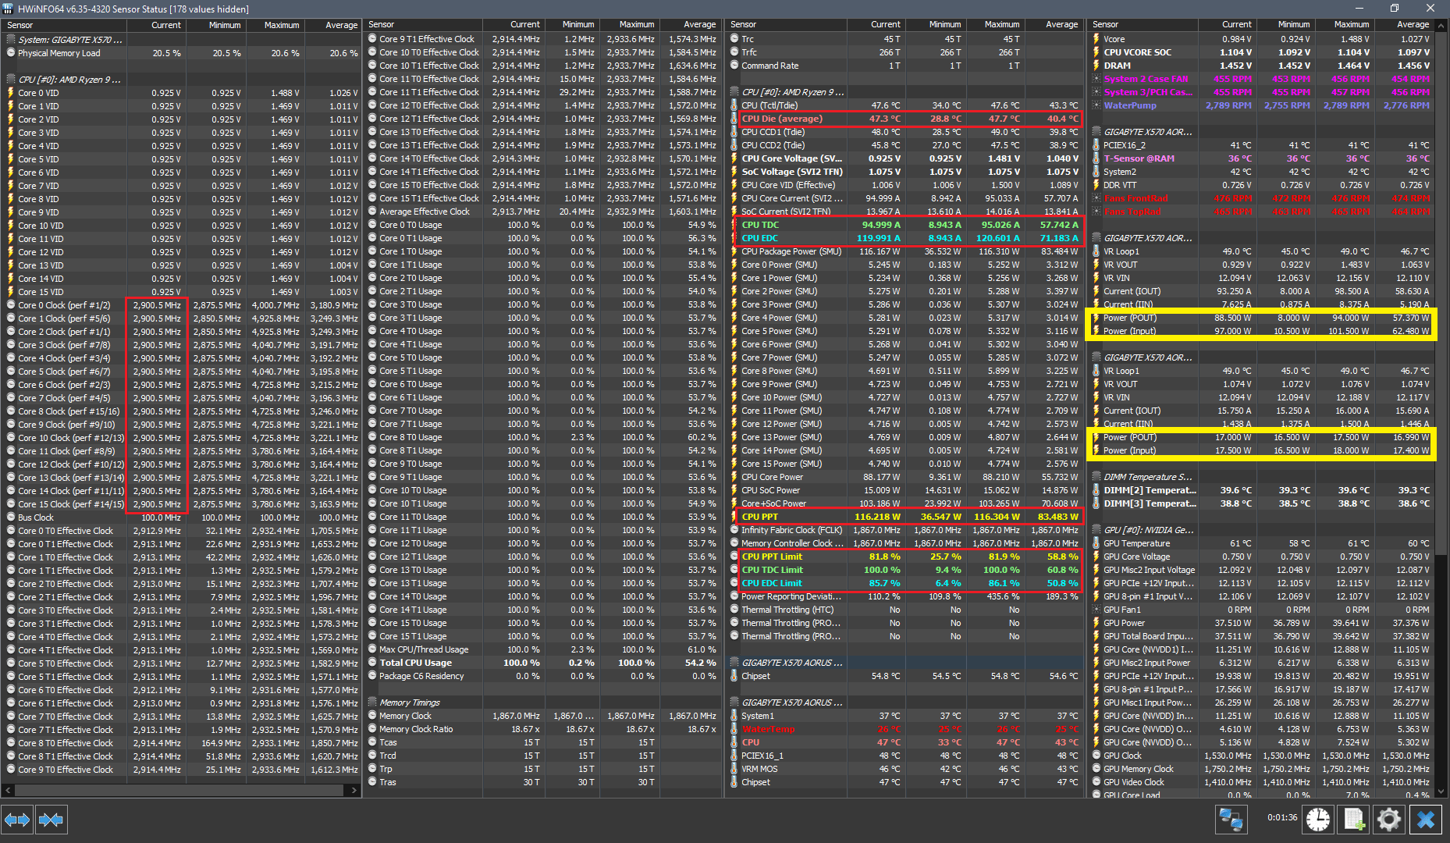
Task: Open sensor settings gear icon
Action: (x=1389, y=820)
